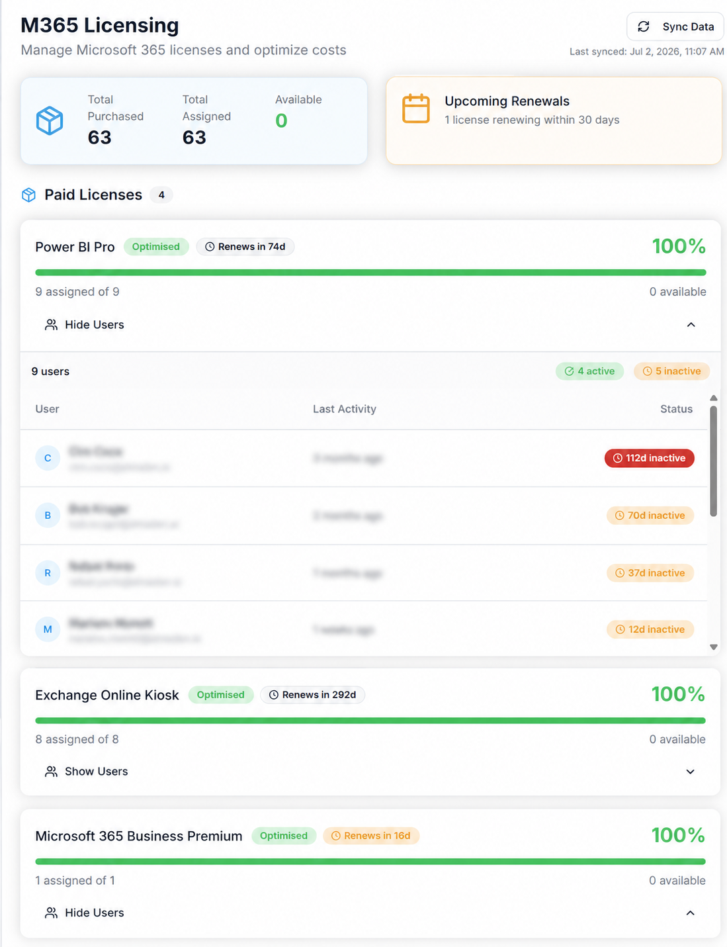Image resolution: width=727 pixels, height=947 pixels.
Task: Click clock icon in 5 inactive badge
Action: 647,371
